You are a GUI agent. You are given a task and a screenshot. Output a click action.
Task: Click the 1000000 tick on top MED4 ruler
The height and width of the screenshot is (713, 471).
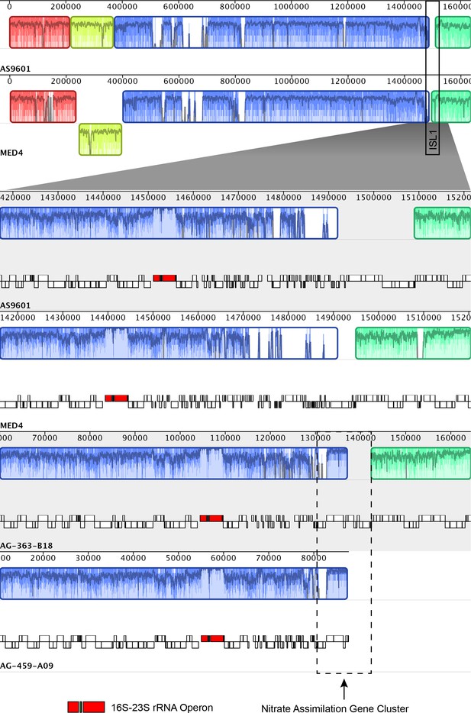click(292, 81)
